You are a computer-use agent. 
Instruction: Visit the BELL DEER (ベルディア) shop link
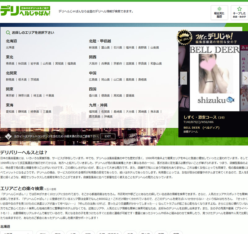coord(201,128)
